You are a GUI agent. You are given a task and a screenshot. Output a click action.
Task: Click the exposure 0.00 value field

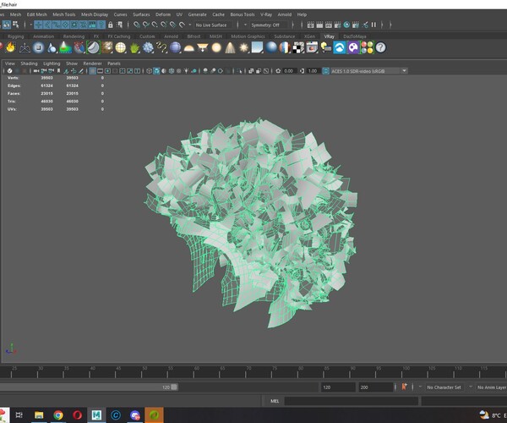click(x=288, y=71)
